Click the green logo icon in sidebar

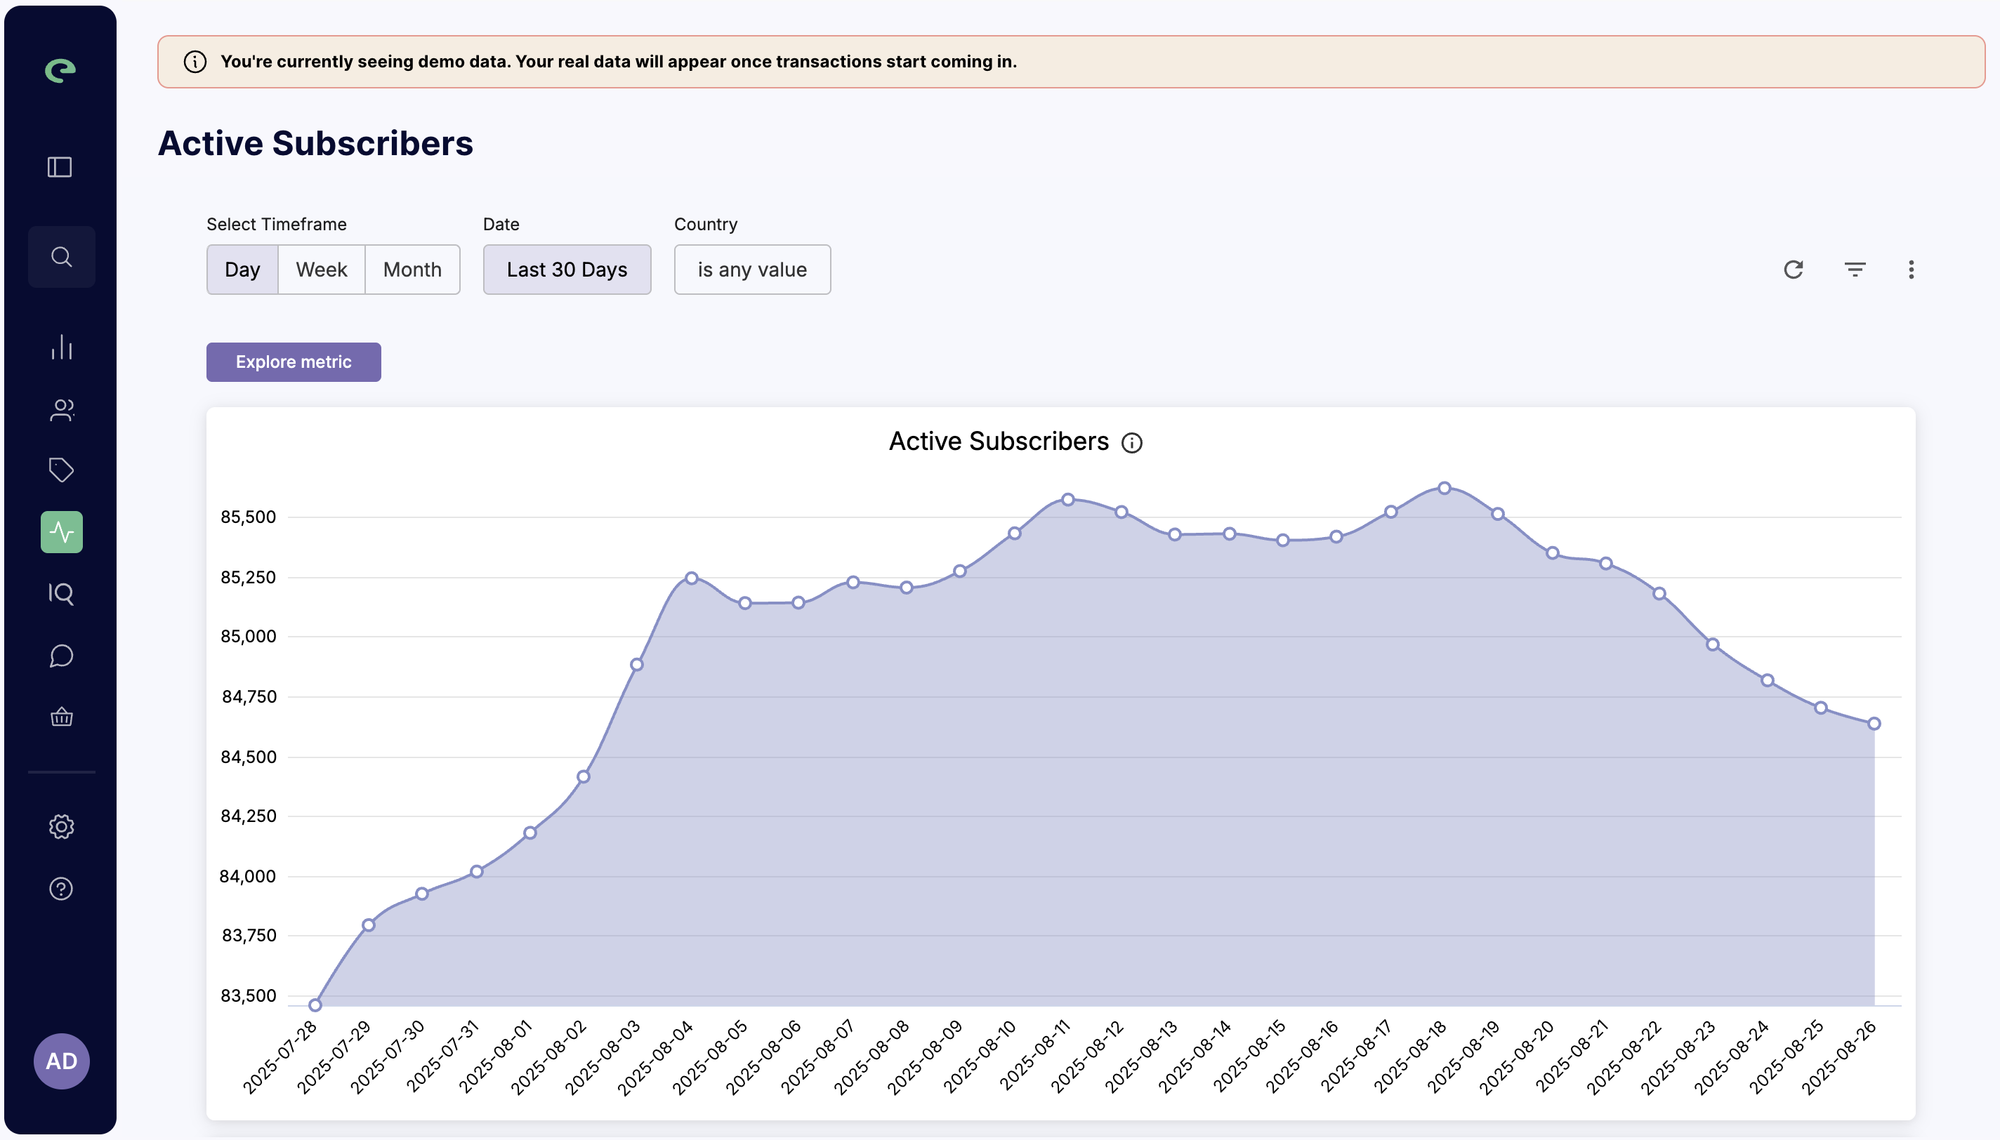60,70
